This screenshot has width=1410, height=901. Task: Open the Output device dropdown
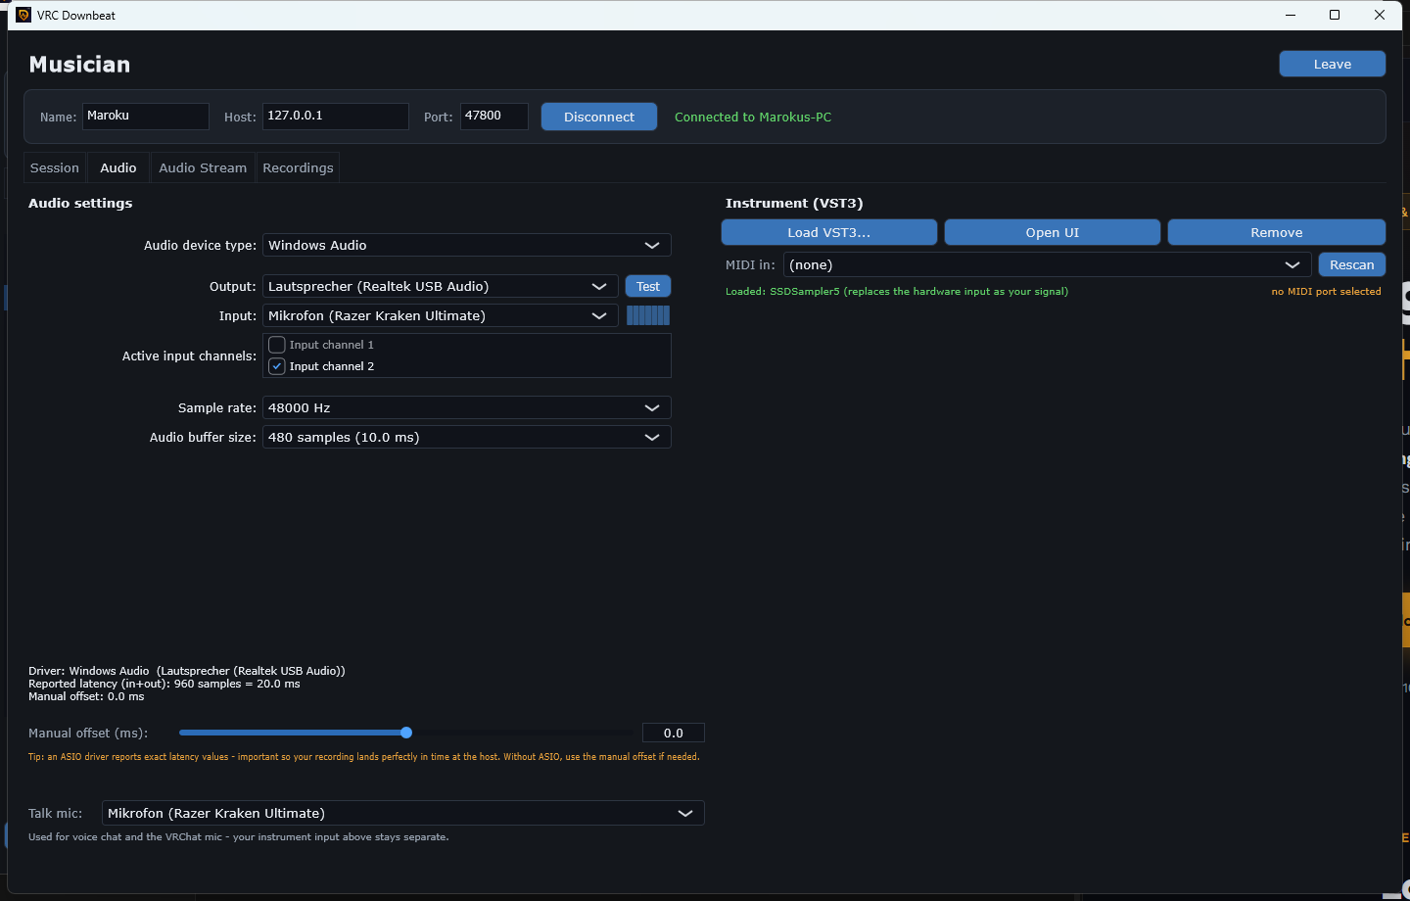tap(441, 286)
